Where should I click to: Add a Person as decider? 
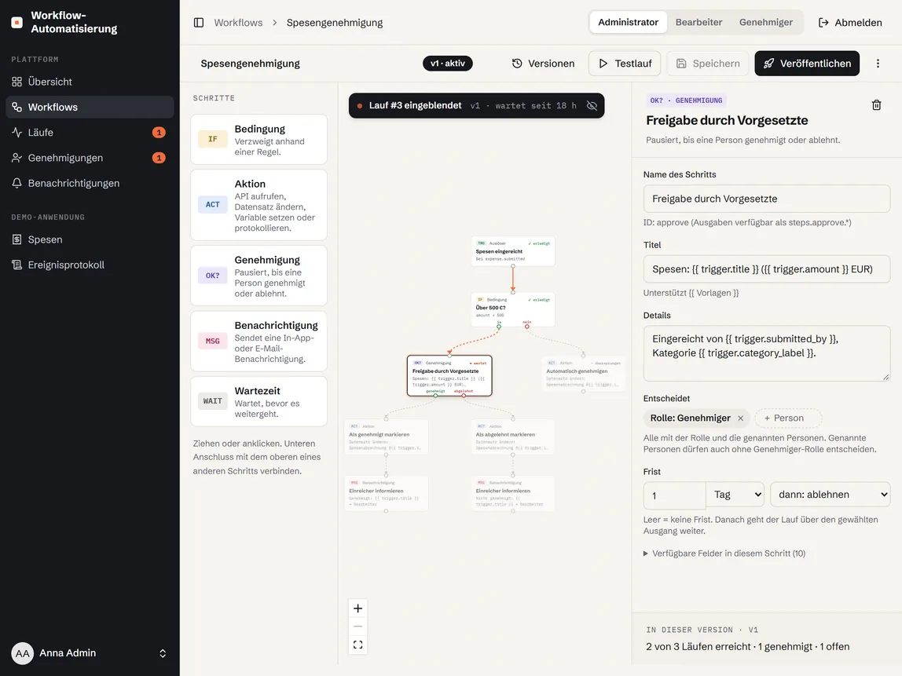788,418
